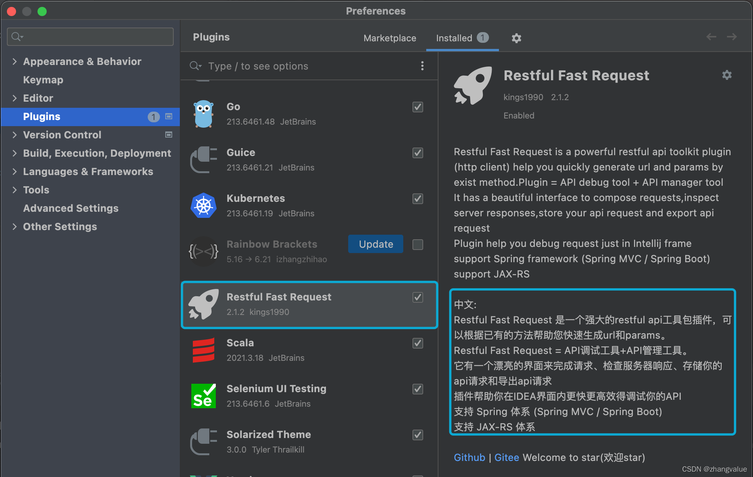
Task: Click the Rainbow Brackets plugin icon
Action: click(x=204, y=251)
